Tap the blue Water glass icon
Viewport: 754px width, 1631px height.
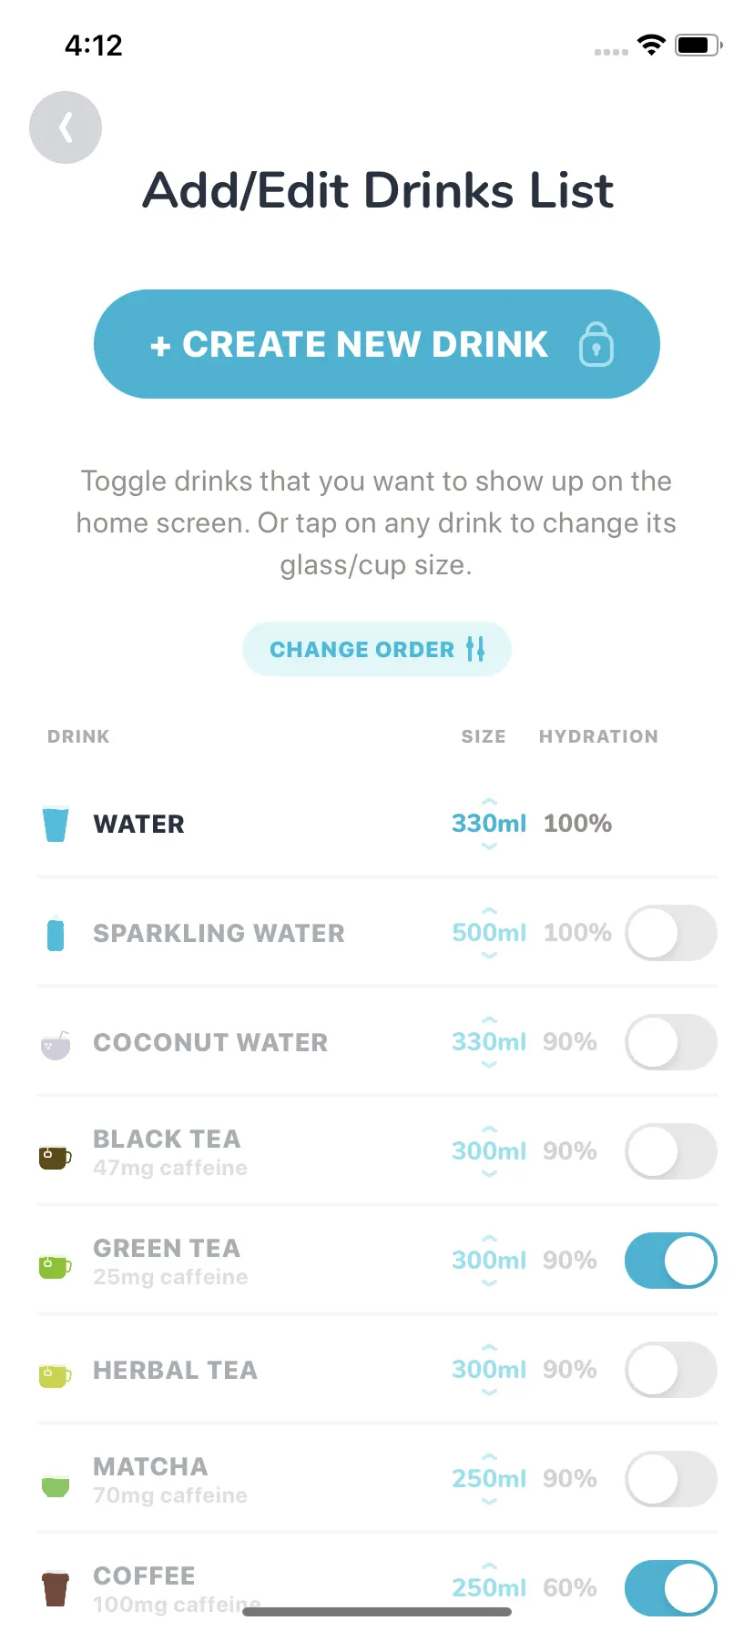[56, 824]
